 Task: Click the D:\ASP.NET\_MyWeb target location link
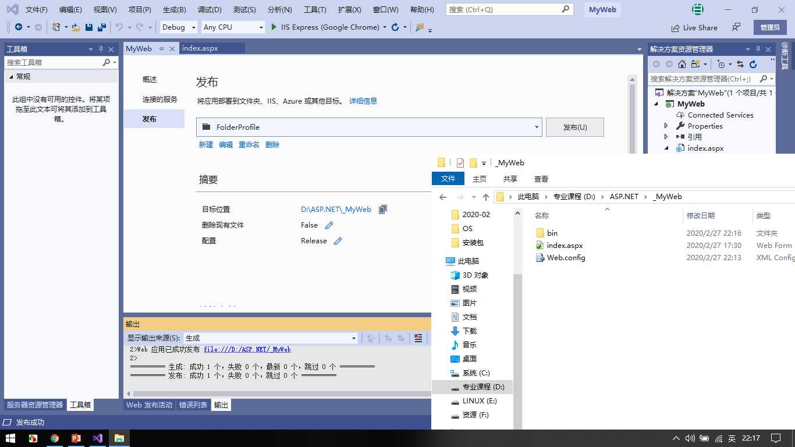(x=336, y=210)
